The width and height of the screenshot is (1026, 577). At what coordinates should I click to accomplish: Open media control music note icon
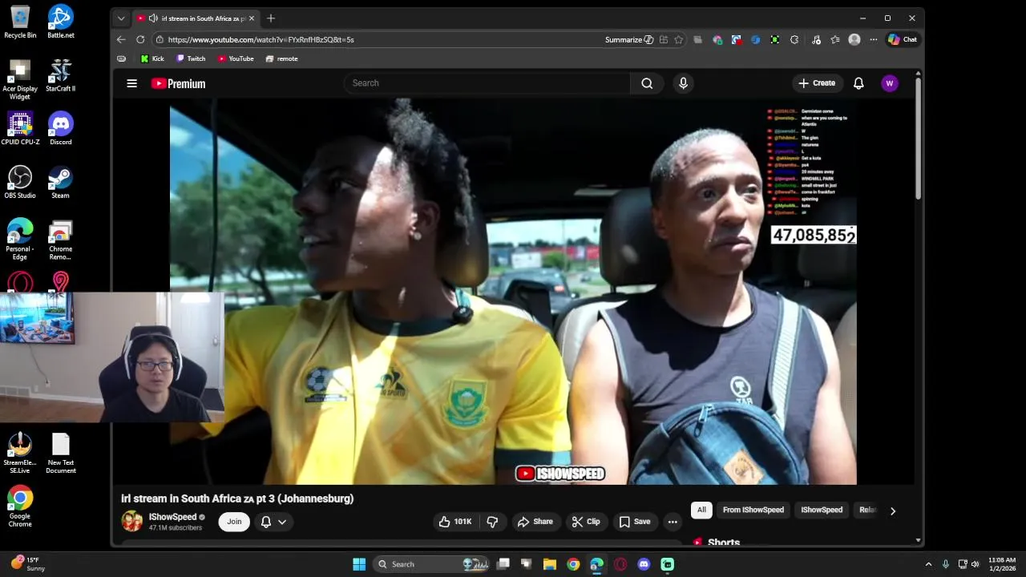pos(816,39)
